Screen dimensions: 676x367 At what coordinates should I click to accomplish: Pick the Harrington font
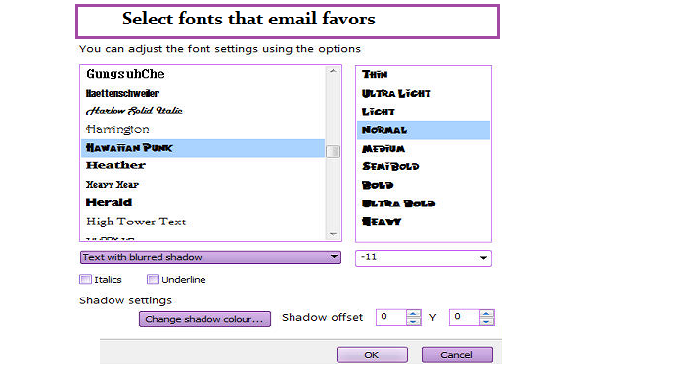pos(203,129)
